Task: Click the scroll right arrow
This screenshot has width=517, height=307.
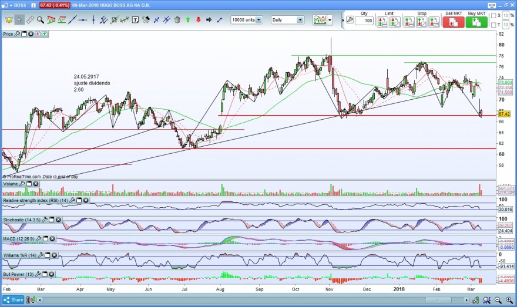Action: [x=466, y=300]
